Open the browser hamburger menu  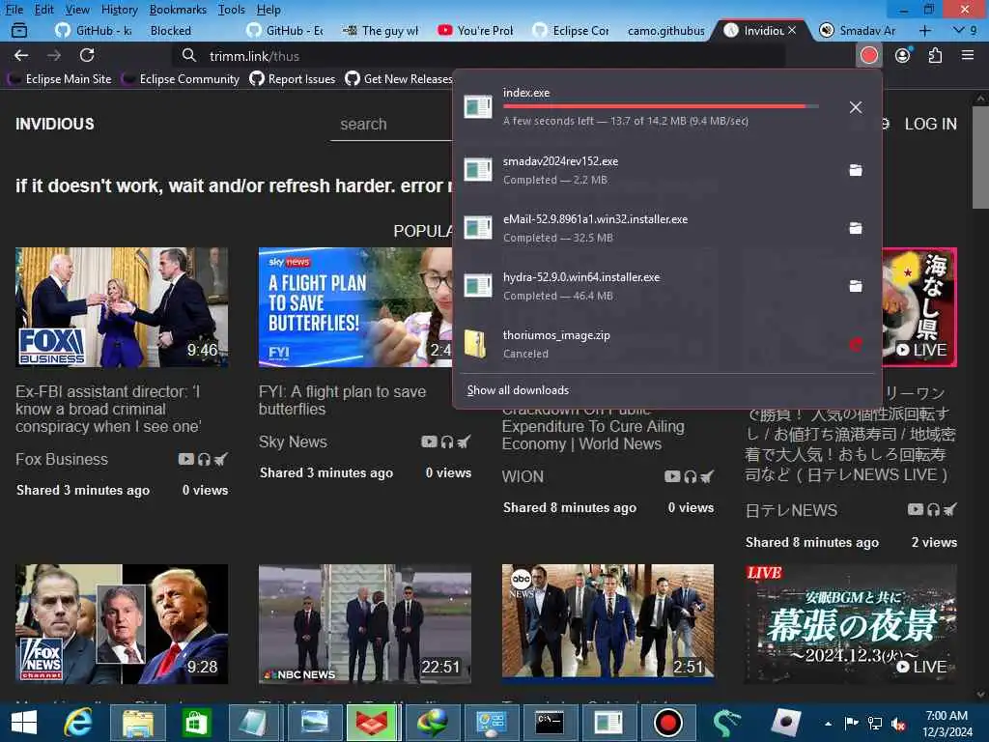[x=968, y=55]
